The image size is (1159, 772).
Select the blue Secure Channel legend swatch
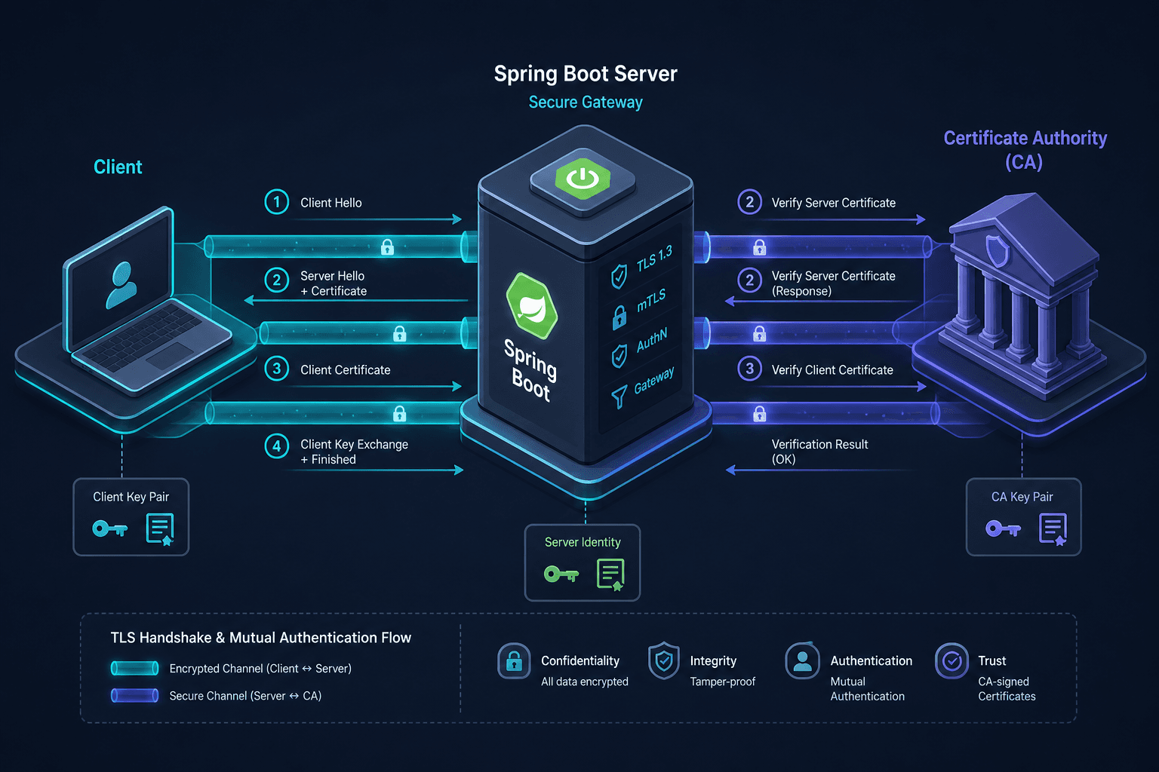(135, 695)
